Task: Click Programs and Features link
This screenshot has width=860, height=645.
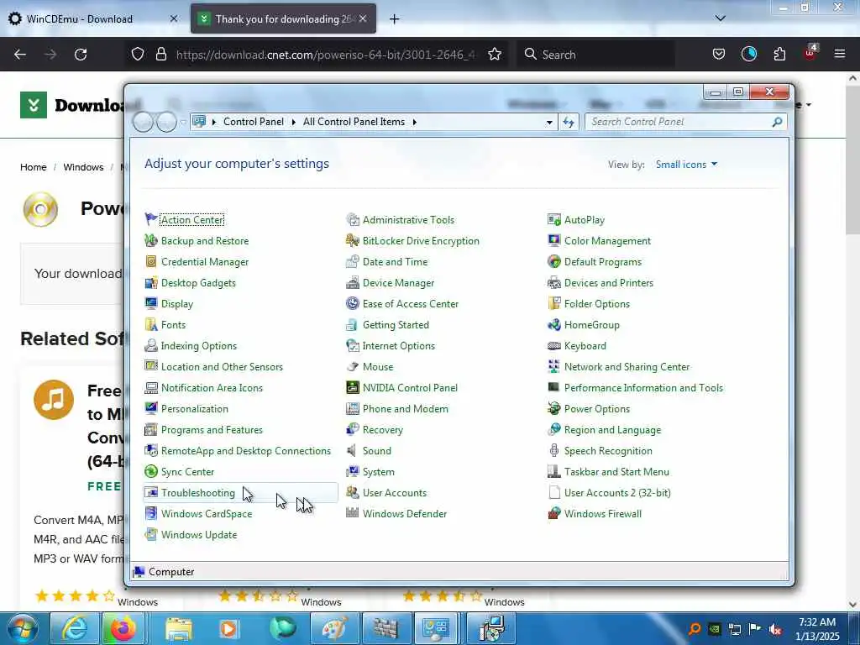Action: [x=212, y=430]
